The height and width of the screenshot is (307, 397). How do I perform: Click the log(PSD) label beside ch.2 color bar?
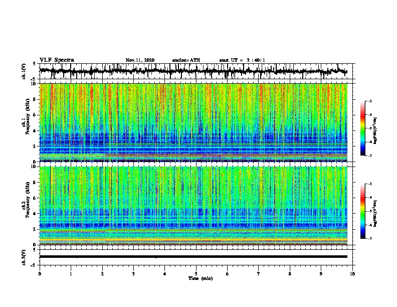point(375,213)
